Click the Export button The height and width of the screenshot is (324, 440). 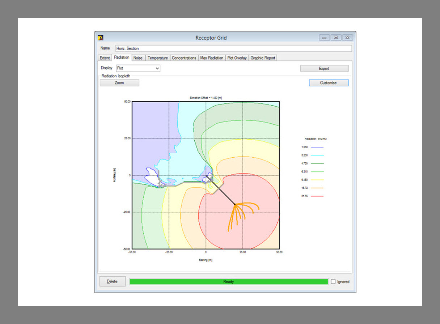[324, 68]
